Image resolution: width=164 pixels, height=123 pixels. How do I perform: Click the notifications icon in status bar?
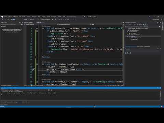tap(162, 107)
